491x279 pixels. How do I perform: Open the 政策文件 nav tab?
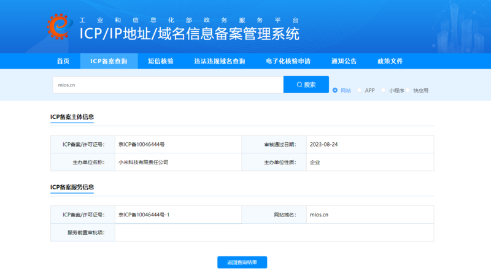[x=390, y=61]
